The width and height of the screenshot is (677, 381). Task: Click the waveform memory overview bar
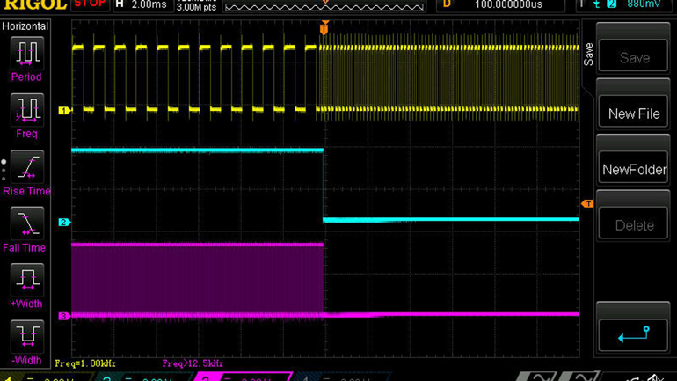[324, 7]
